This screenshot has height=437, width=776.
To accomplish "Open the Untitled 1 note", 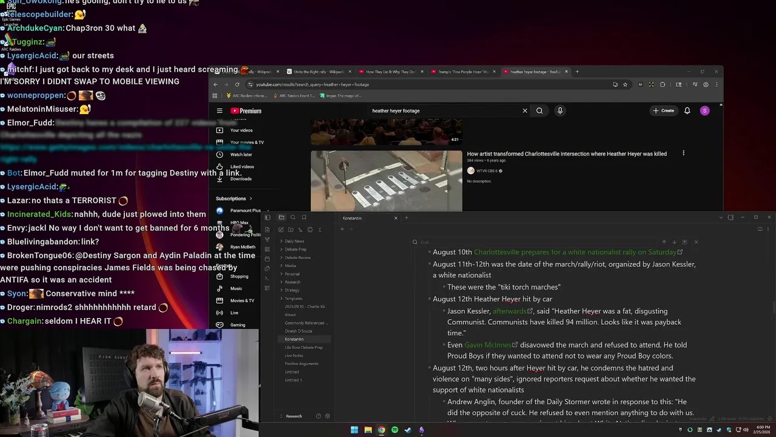I will point(293,380).
